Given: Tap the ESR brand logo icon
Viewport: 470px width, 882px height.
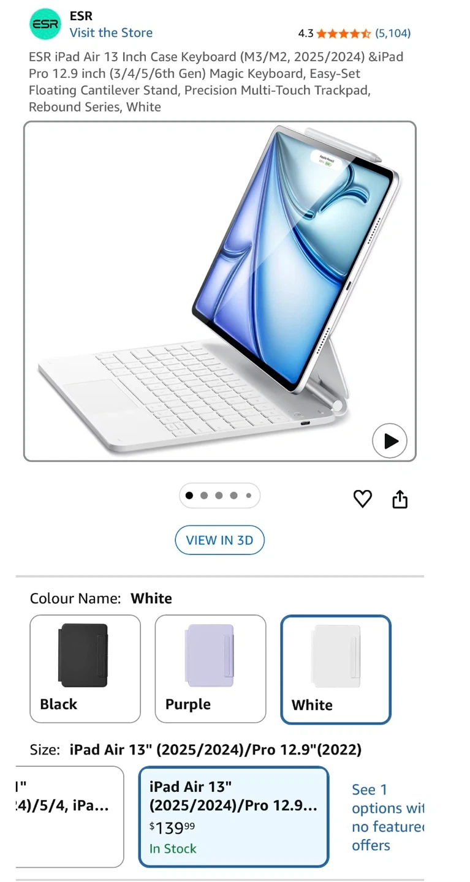Looking at the screenshot, I should pyautogui.click(x=45, y=24).
